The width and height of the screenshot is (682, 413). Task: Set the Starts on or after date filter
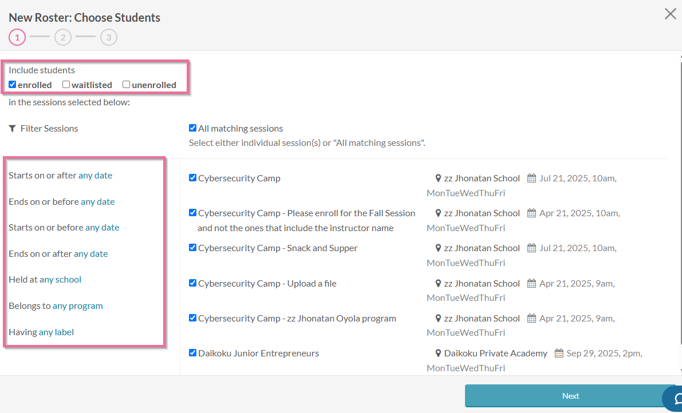(96, 175)
